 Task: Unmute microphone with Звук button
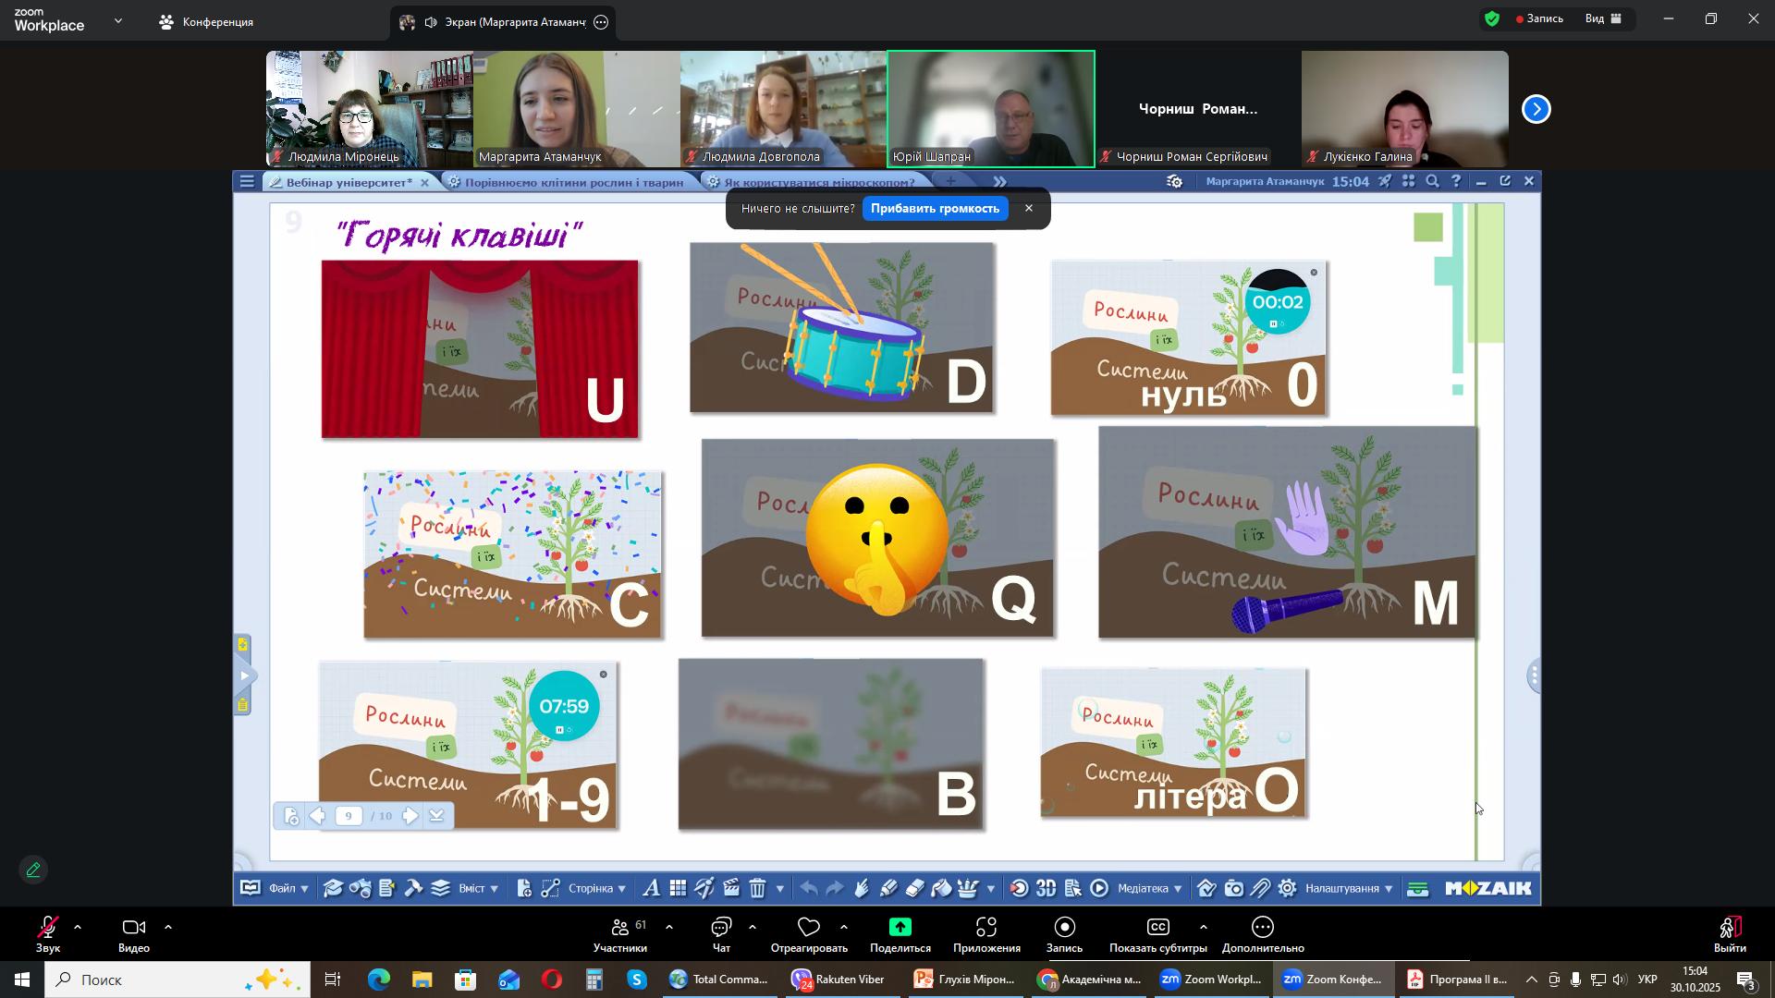47,933
